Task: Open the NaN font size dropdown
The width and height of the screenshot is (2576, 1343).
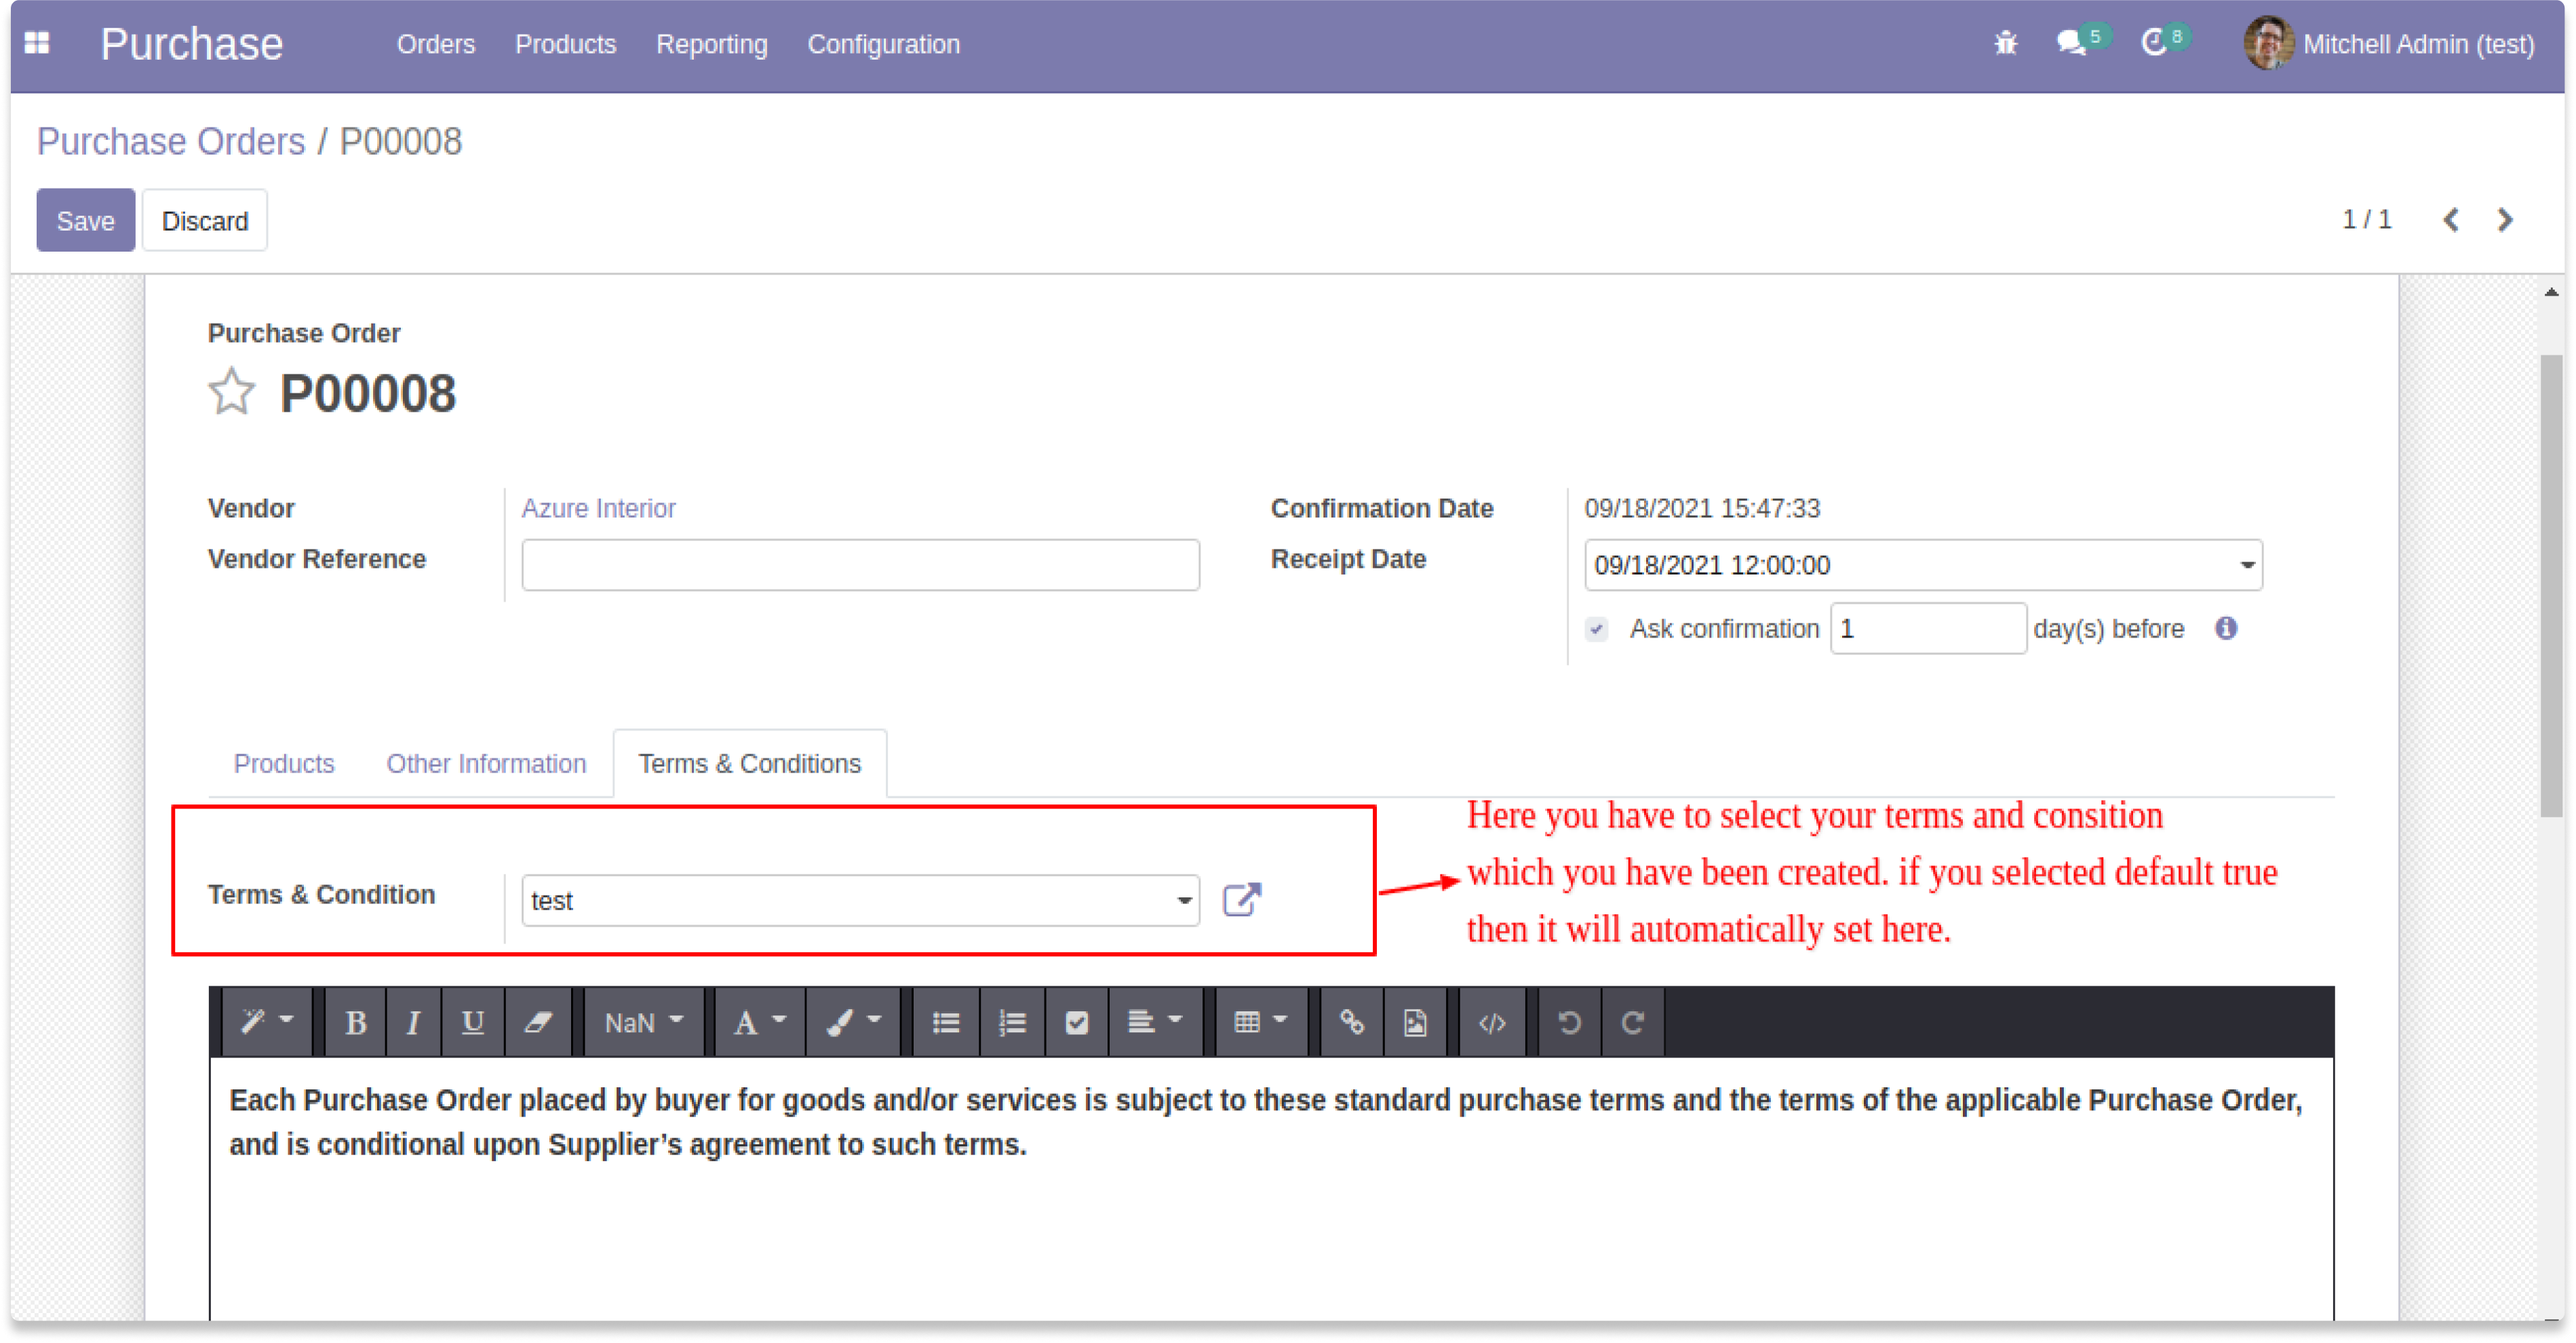Action: tap(643, 1022)
